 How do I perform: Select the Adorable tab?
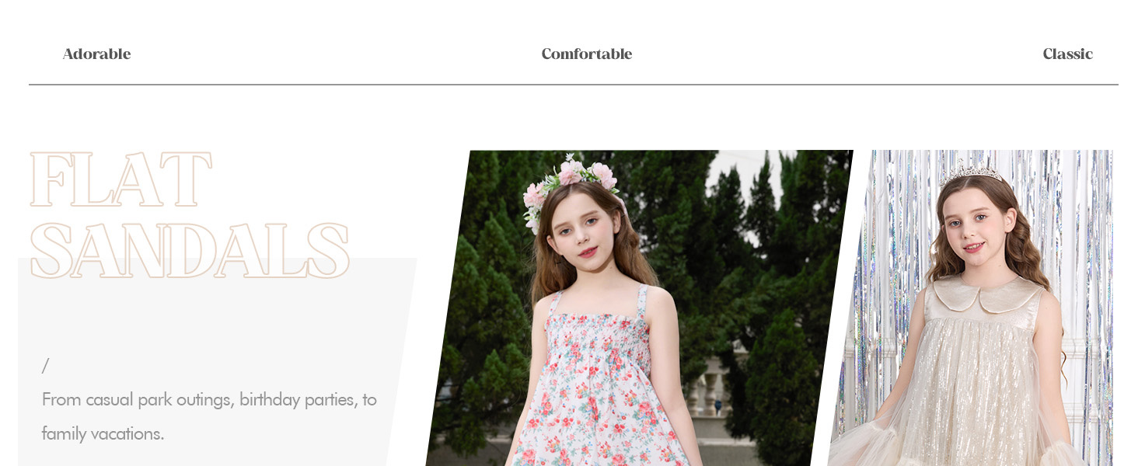(96, 54)
